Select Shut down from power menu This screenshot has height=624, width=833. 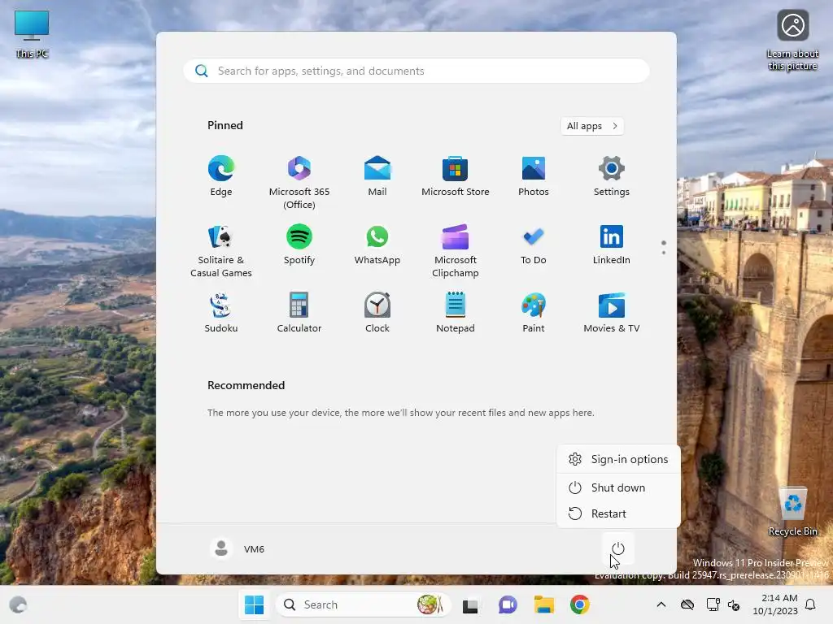618,487
